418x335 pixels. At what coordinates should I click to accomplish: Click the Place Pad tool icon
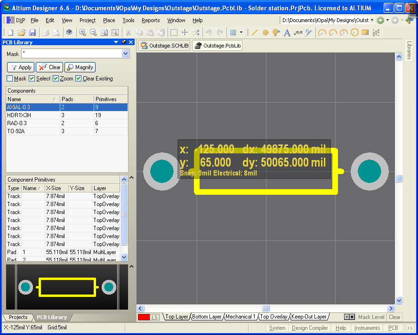coord(265,32)
